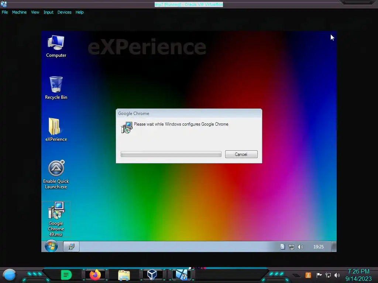Click installer taskbar button in guest
The height and width of the screenshot is (283, 378).
tap(71, 247)
